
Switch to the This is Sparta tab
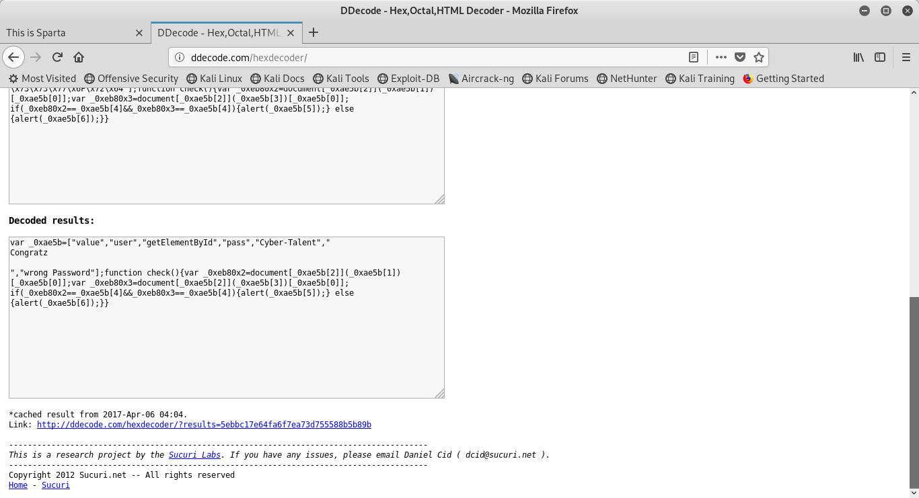pyautogui.click(x=67, y=32)
